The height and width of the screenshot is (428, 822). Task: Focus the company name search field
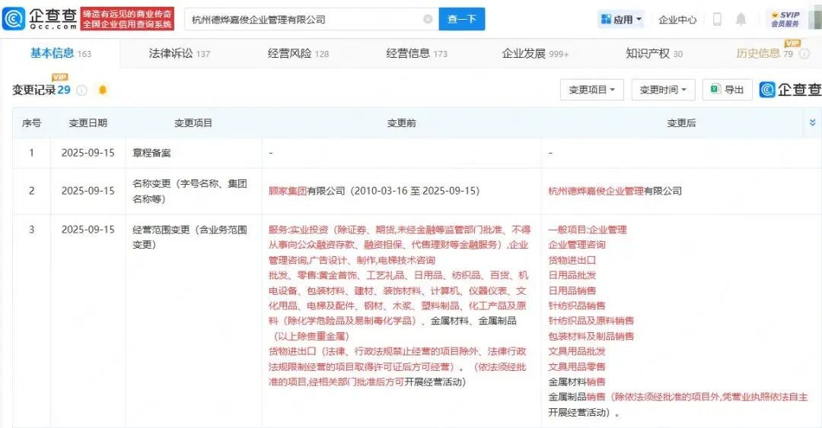point(311,19)
